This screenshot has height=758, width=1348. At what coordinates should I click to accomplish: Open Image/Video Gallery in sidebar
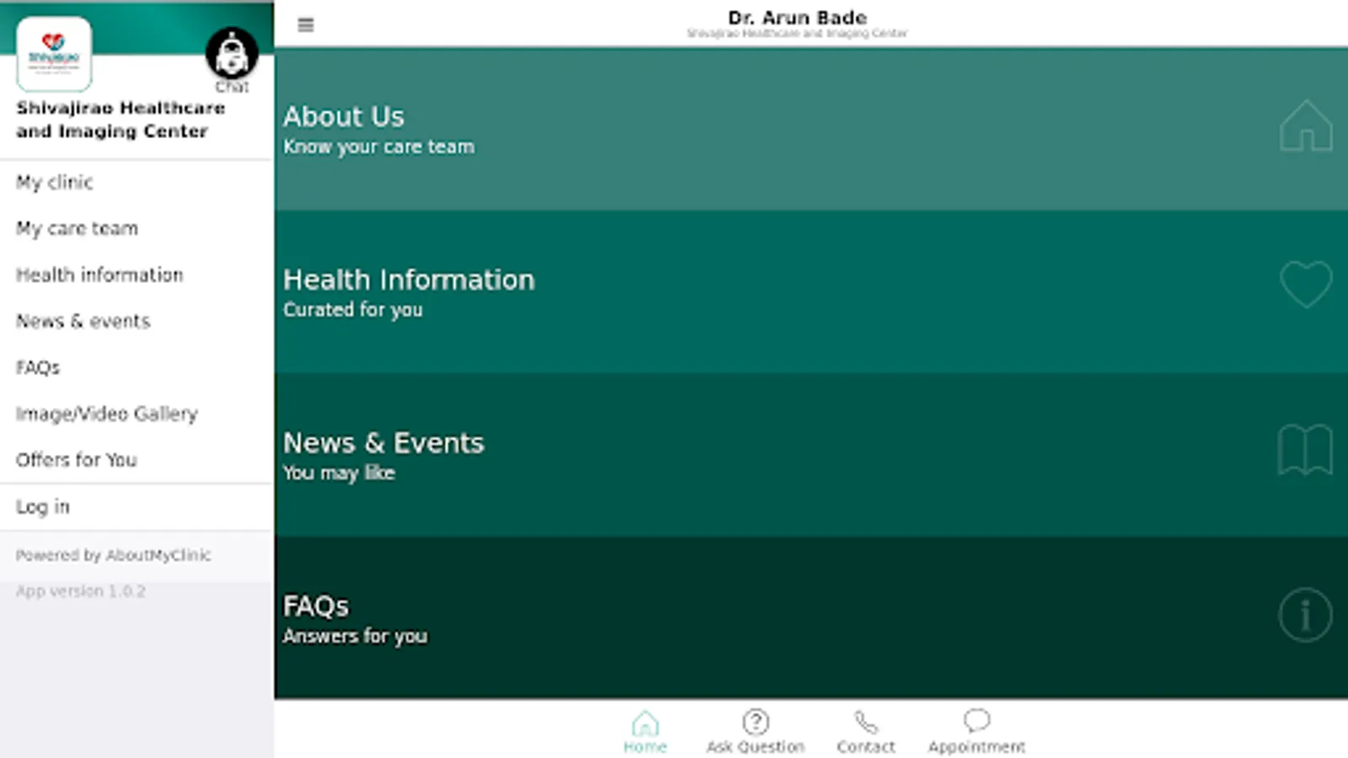point(107,414)
